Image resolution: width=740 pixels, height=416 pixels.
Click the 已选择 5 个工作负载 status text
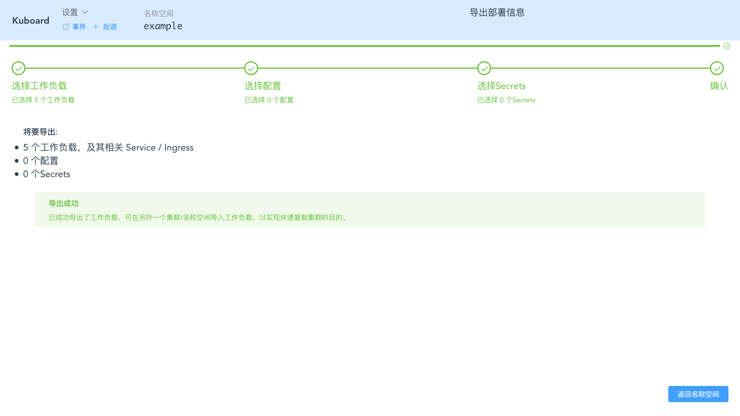pos(43,100)
